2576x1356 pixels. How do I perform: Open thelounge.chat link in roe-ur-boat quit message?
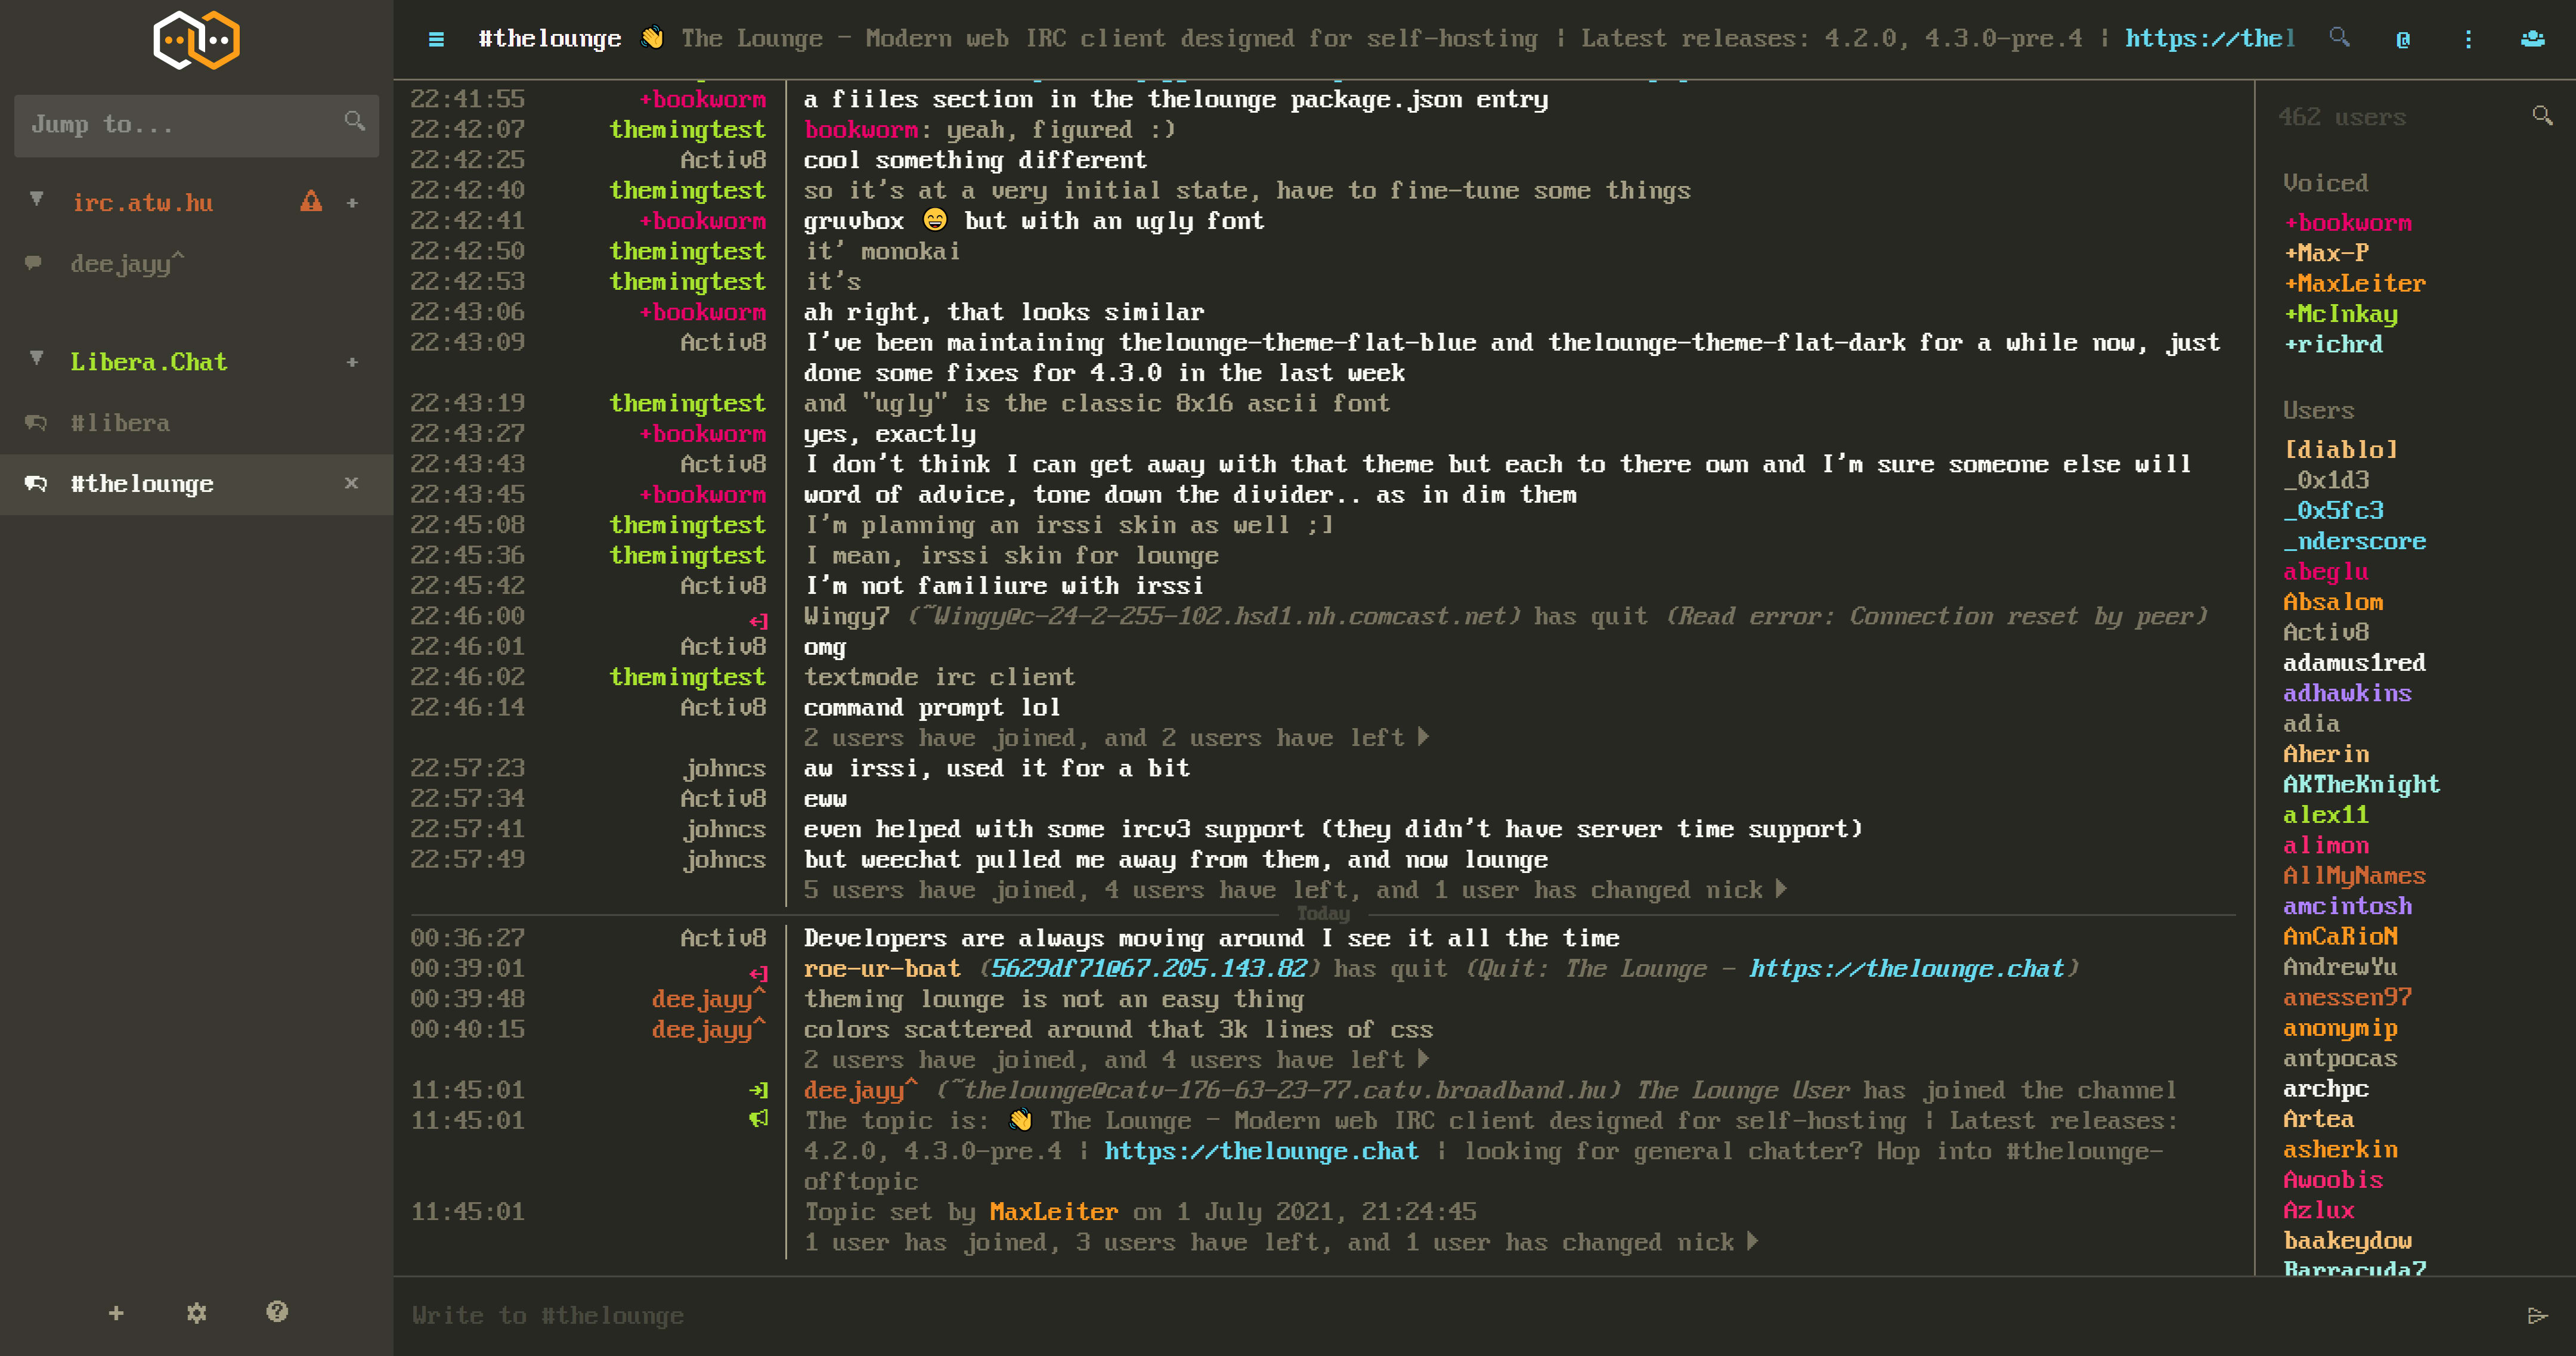(1906, 969)
